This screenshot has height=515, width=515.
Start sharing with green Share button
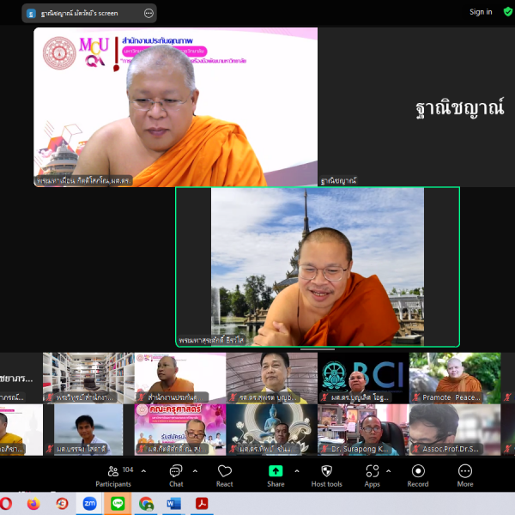tap(276, 476)
